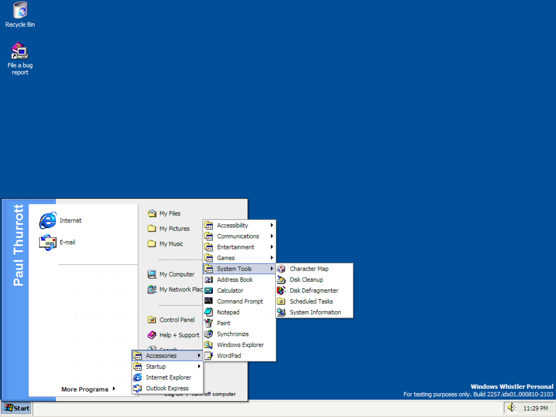Open Help + Support link text

coord(179,335)
